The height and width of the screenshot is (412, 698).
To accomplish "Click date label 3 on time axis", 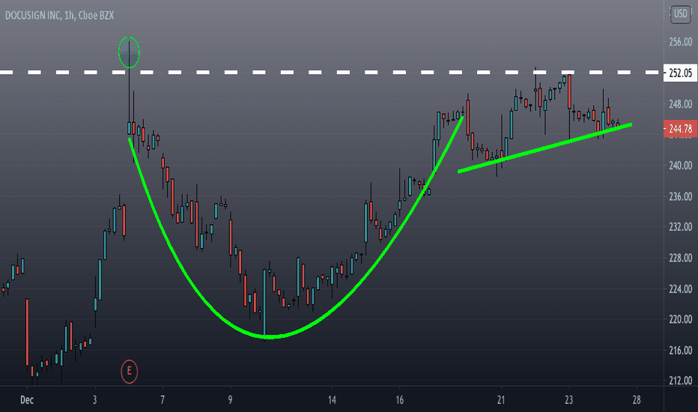I will click(x=95, y=400).
